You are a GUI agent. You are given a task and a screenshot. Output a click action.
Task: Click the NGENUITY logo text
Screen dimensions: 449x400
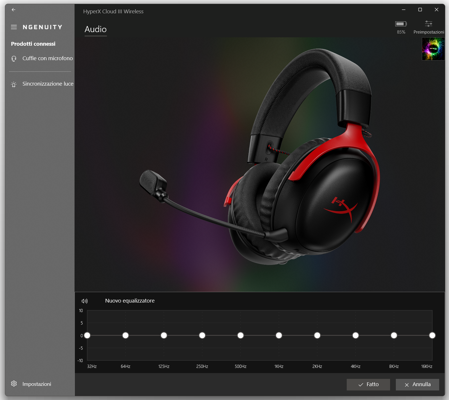(42, 27)
